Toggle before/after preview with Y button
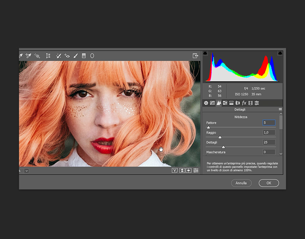The image size is (305, 239). coord(175,170)
